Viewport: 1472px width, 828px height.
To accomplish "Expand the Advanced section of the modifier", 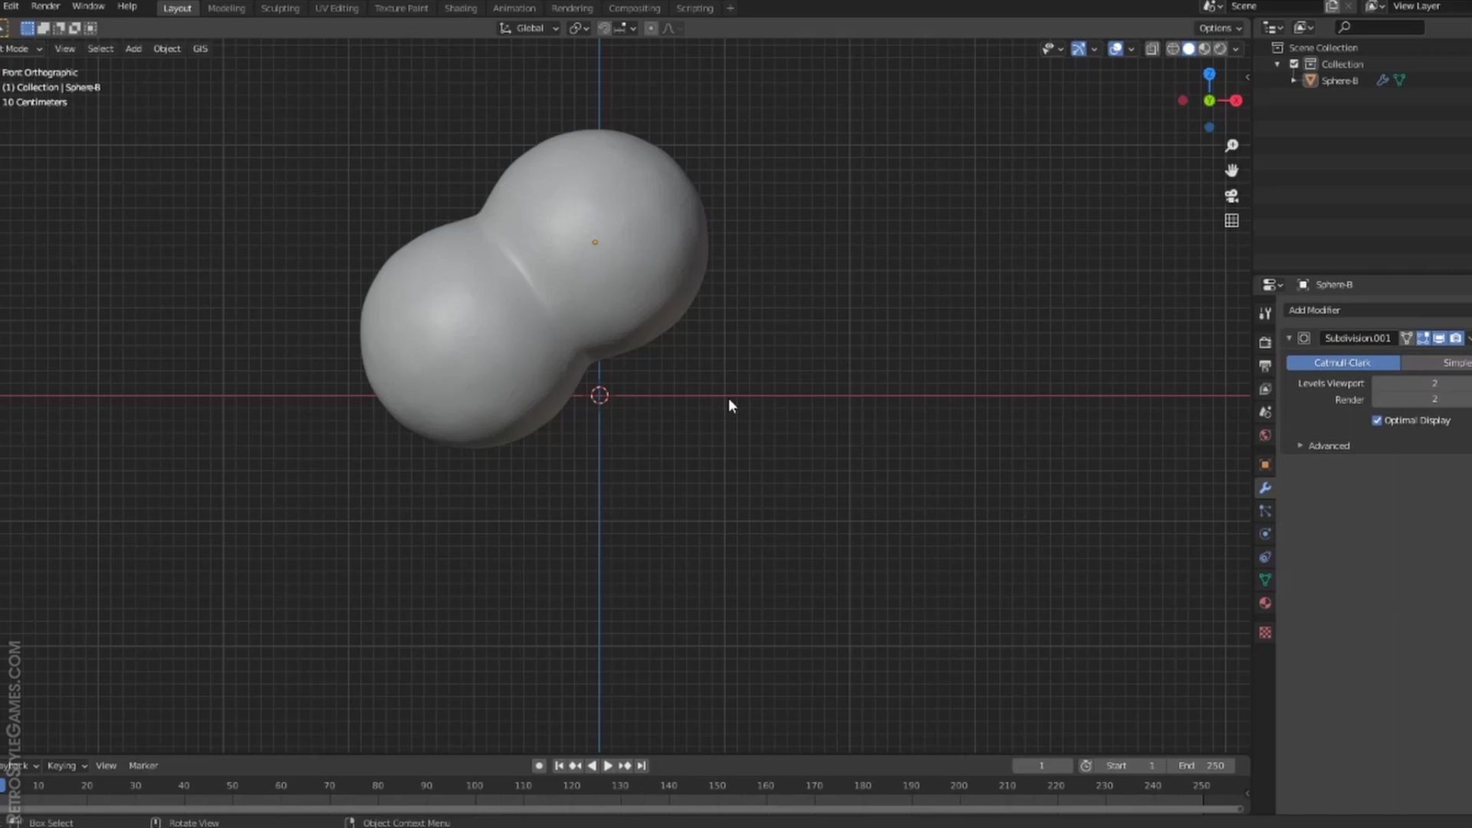I will [1329, 445].
